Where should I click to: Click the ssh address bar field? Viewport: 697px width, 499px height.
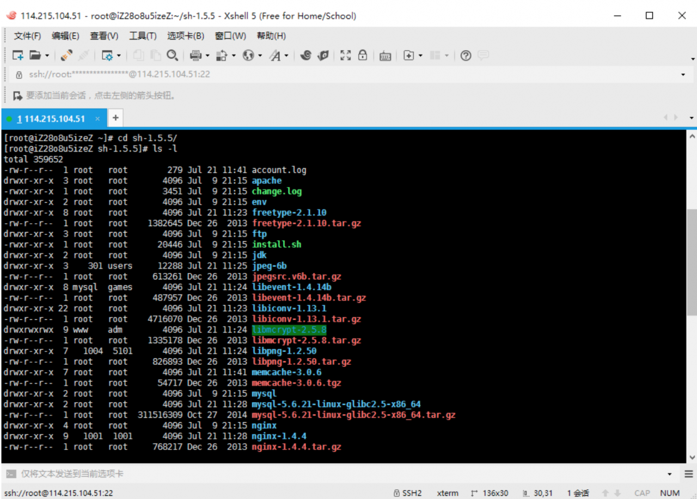pyautogui.click(x=348, y=75)
